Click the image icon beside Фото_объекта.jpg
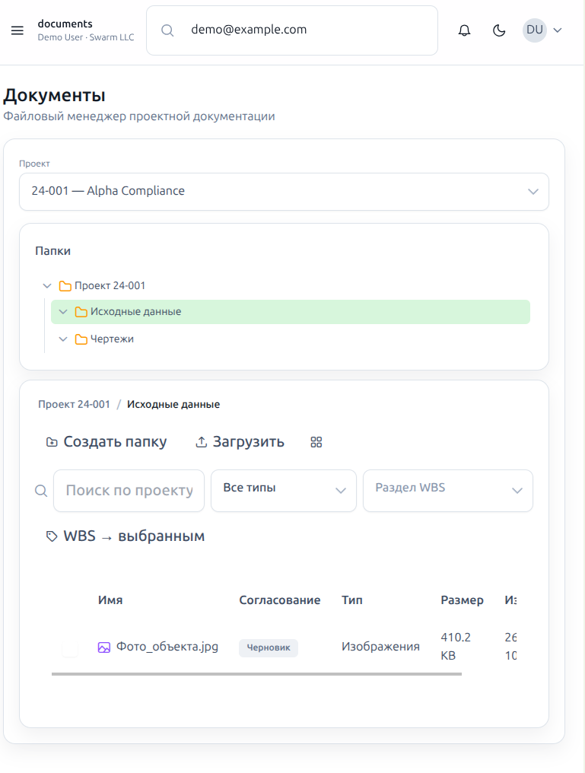This screenshot has height=773, width=585. 103,646
